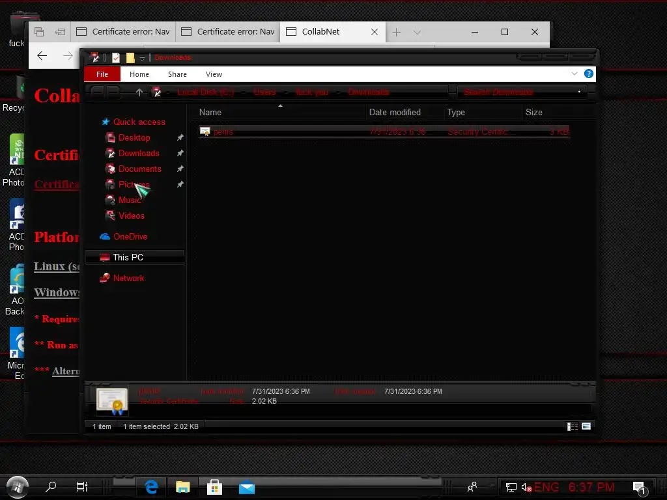The width and height of the screenshot is (667, 500).
Task: Open the People icon in the system tray
Action: click(472, 487)
